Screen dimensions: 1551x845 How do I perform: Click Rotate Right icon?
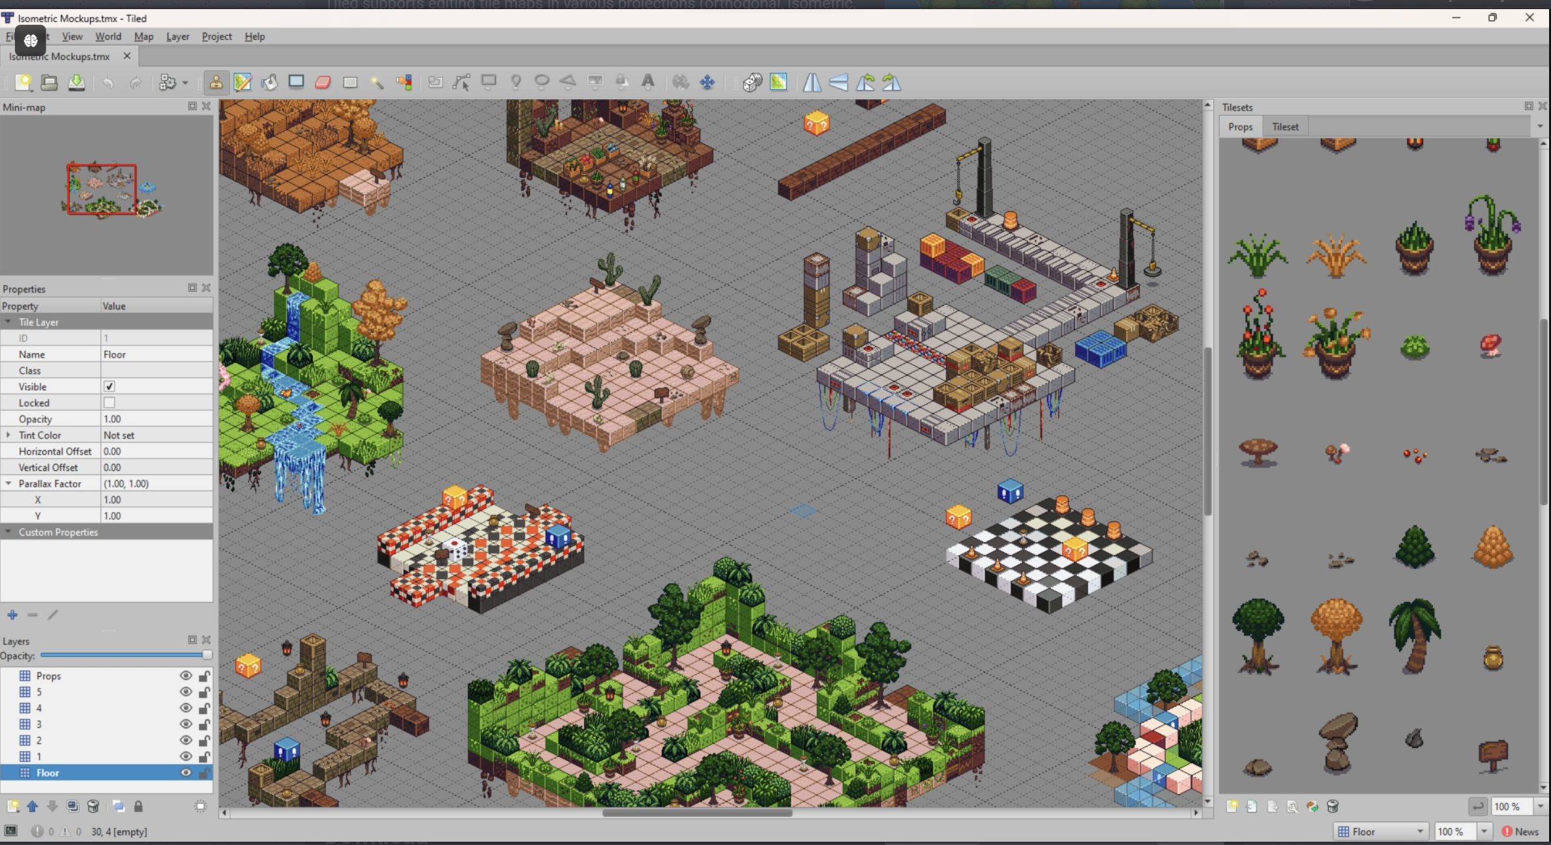[x=892, y=82]
